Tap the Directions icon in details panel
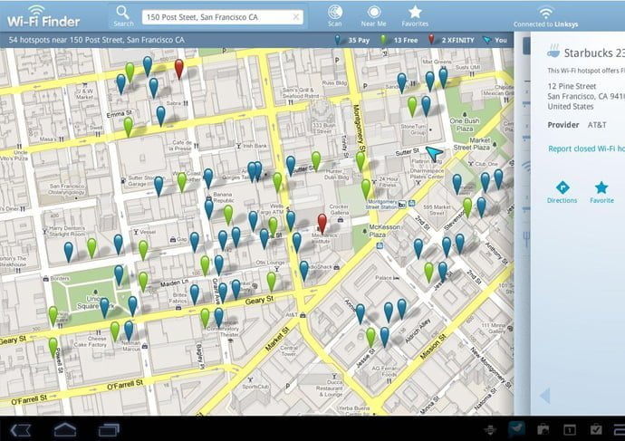The width and height of the screenshot is (625, 441). click(562, 187)
